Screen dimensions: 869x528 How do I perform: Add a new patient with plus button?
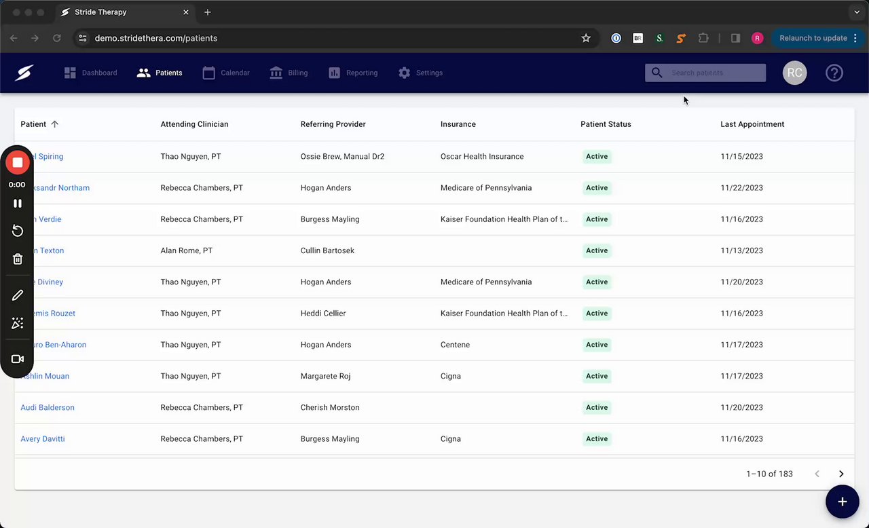[x=843, y=502]
